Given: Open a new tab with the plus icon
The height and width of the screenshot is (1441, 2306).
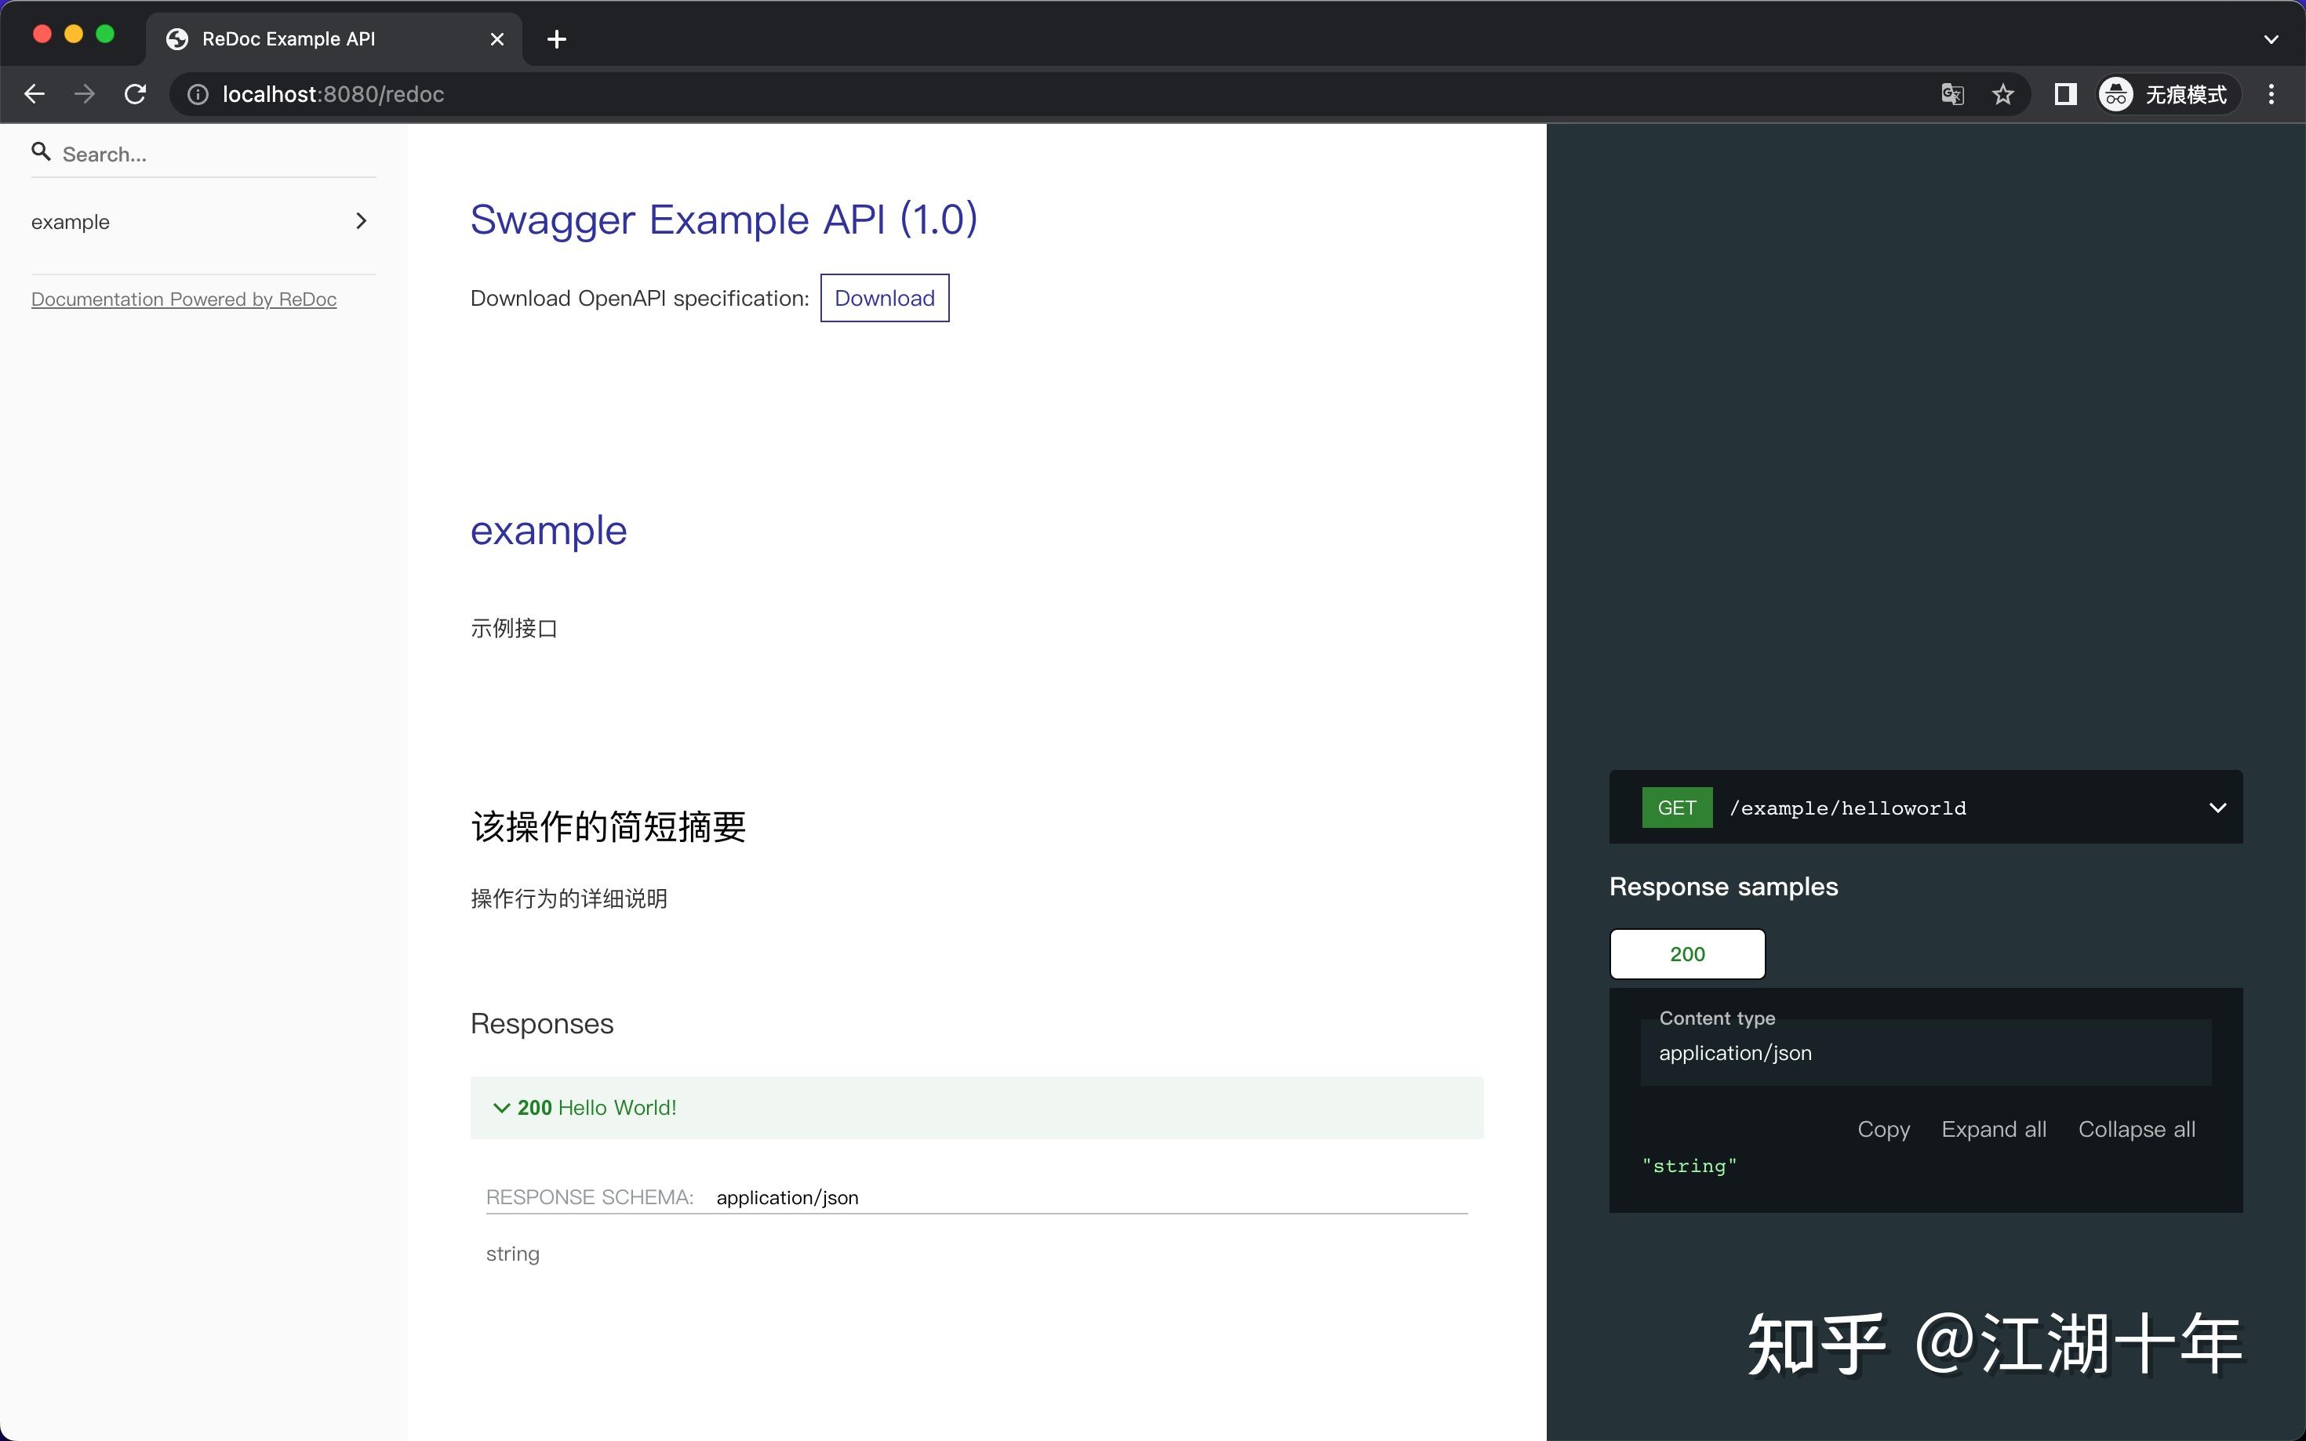Looking at the screenshot, I should [557, 39].
